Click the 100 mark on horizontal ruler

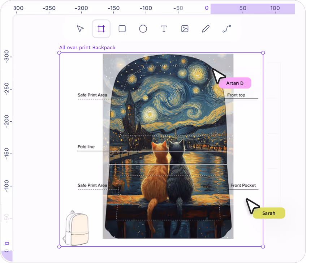[275, 8]
